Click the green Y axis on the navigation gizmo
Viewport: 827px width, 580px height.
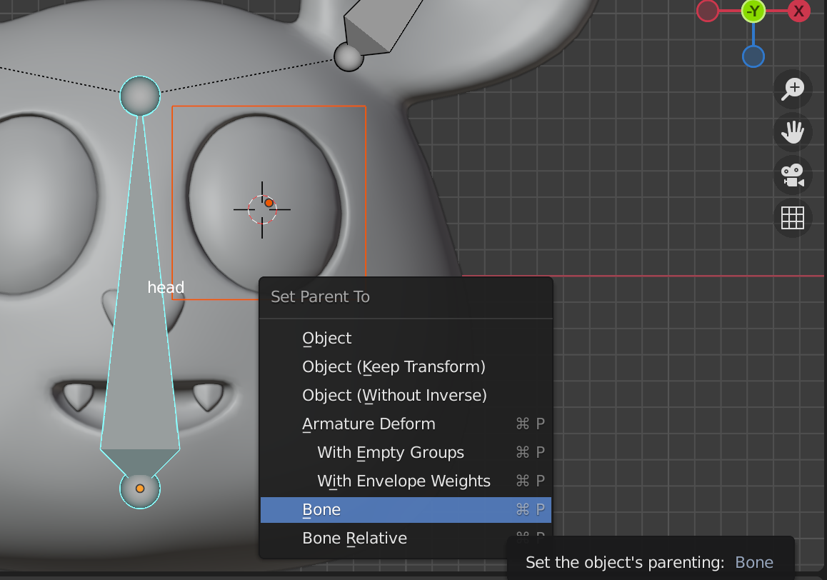(753, 11)
